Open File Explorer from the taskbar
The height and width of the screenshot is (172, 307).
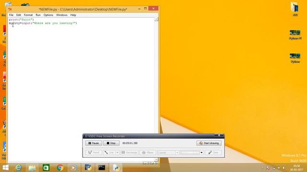(x=32, y=168)
